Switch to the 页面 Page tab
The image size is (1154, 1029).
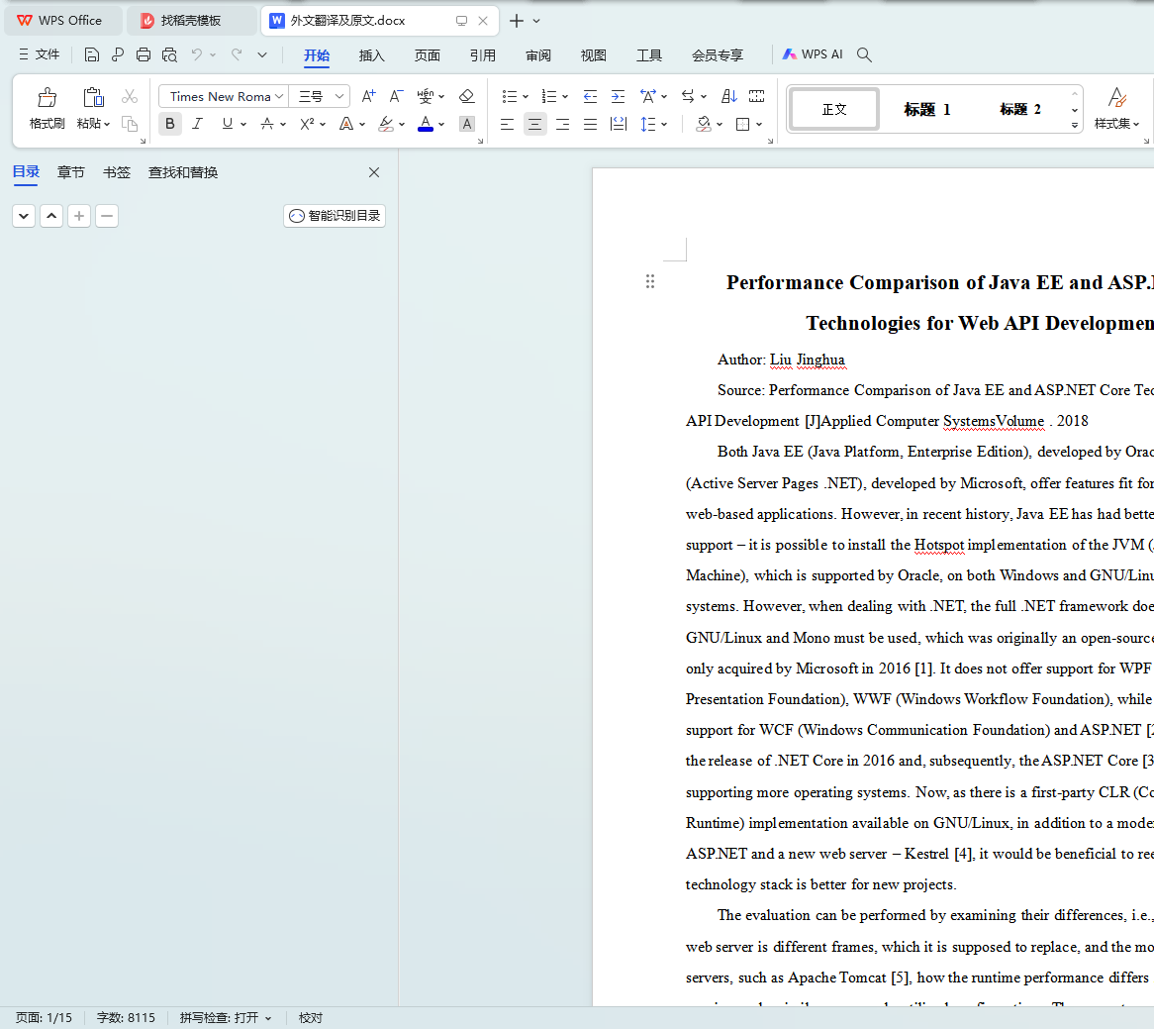tap(427, 55)
